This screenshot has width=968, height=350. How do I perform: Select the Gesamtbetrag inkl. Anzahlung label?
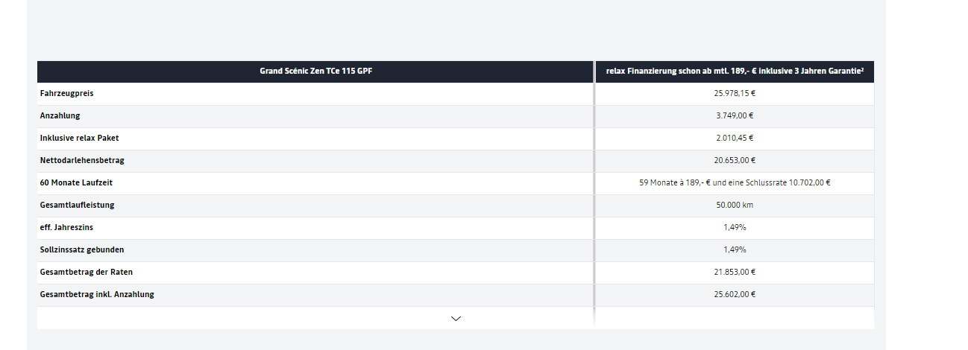(97, 295)
